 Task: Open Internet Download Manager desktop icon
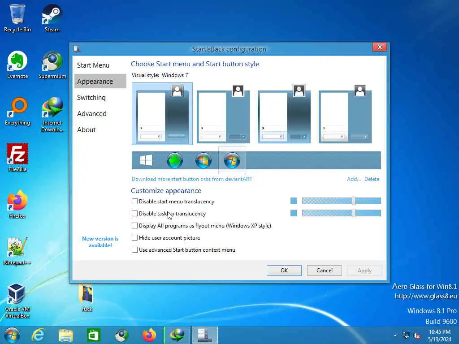[x=52, y=114]
